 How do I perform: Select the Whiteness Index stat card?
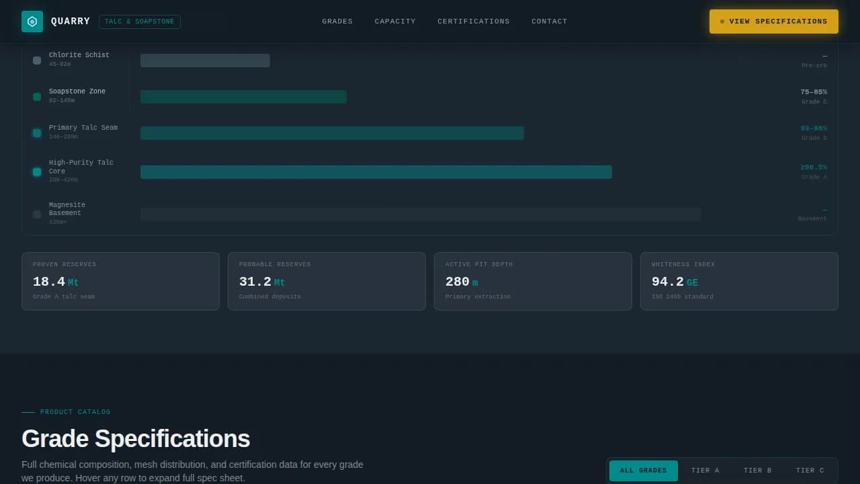pos(739,281)
